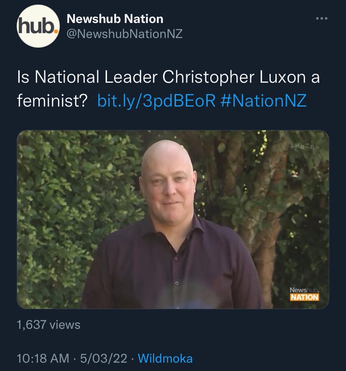346x371 pixels.
Task: Open the Wildmoka source link
Action: pos(165,358)
